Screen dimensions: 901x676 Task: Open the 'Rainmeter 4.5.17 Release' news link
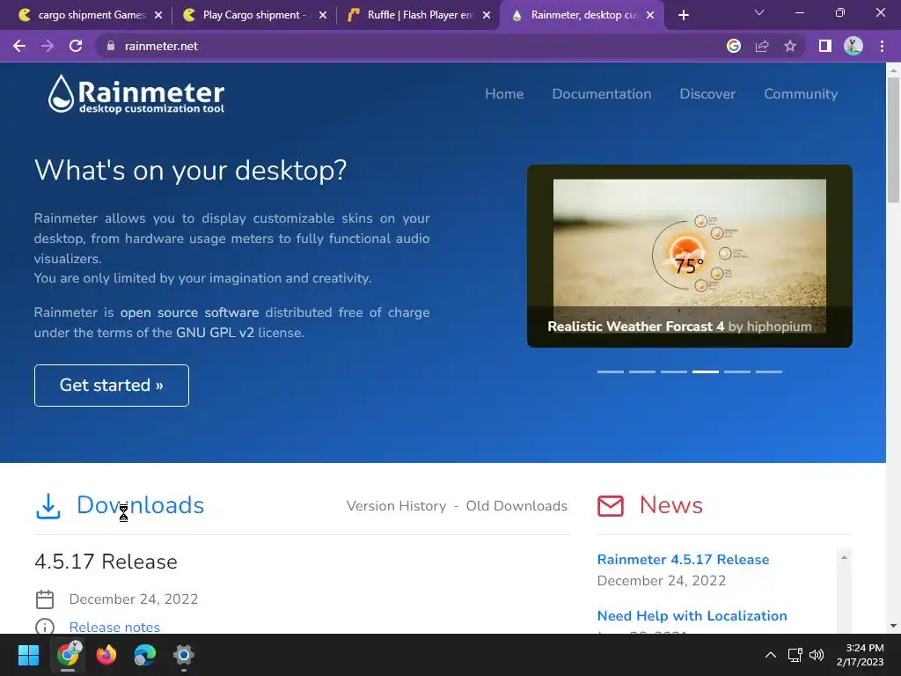683,559
